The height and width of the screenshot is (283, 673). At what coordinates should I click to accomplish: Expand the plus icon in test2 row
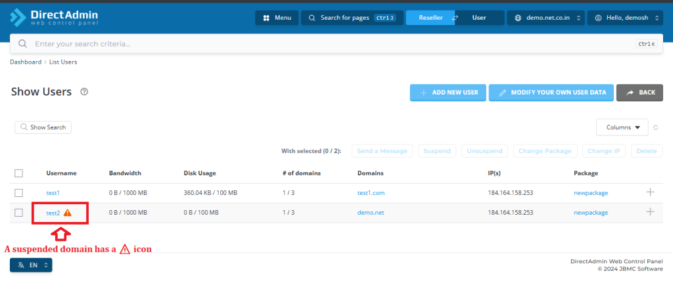(x=650, y=212)
